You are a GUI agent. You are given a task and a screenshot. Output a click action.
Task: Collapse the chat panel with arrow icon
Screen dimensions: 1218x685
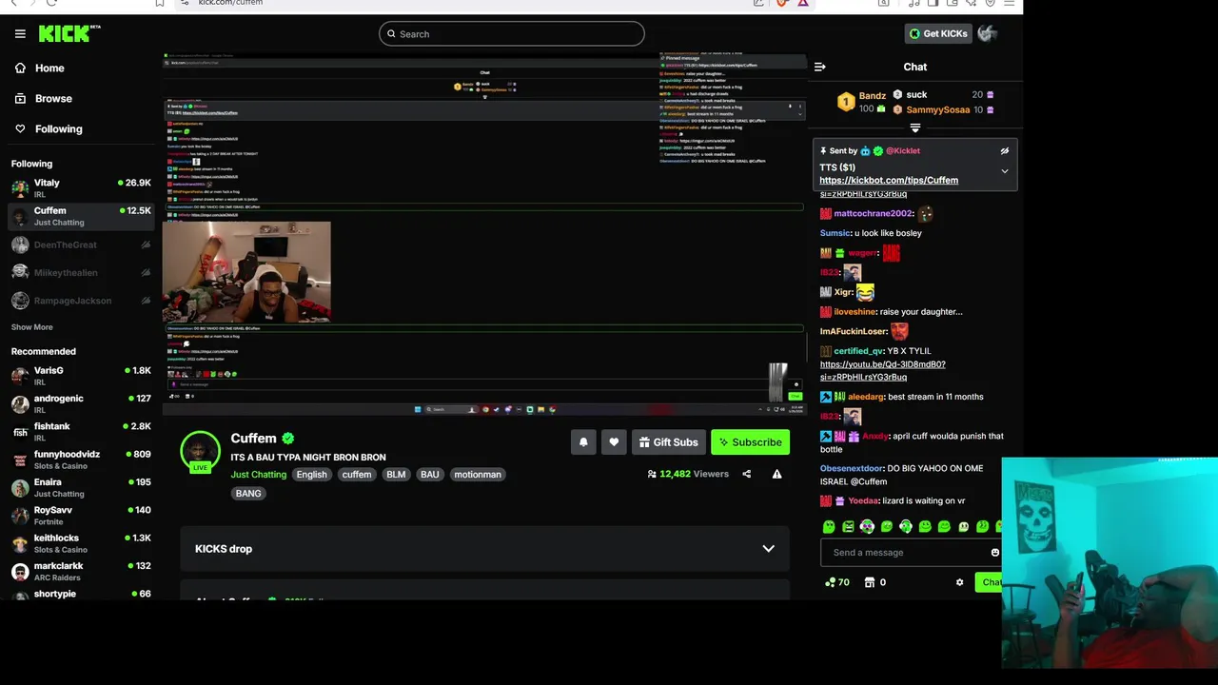[819, 67]
